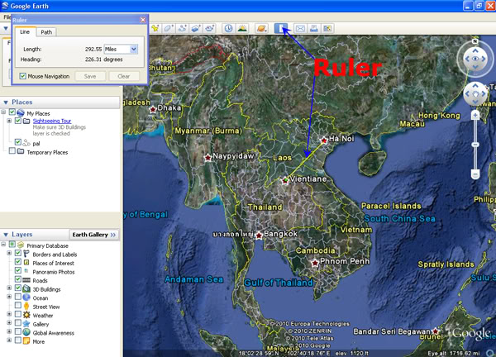Click the Weather layer sun icon
The width and height of the screenshot is (496, 357).
(26, 315)
